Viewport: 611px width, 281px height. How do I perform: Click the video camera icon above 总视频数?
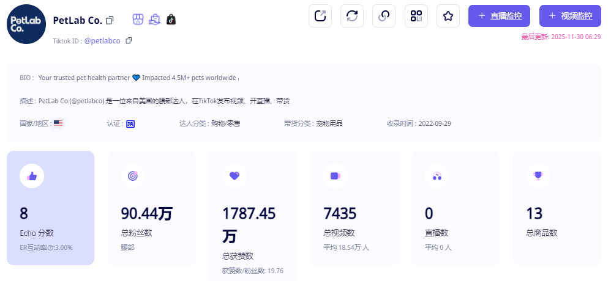[335, 176]
